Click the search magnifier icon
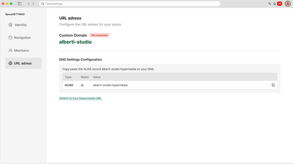 coord(43,4)
